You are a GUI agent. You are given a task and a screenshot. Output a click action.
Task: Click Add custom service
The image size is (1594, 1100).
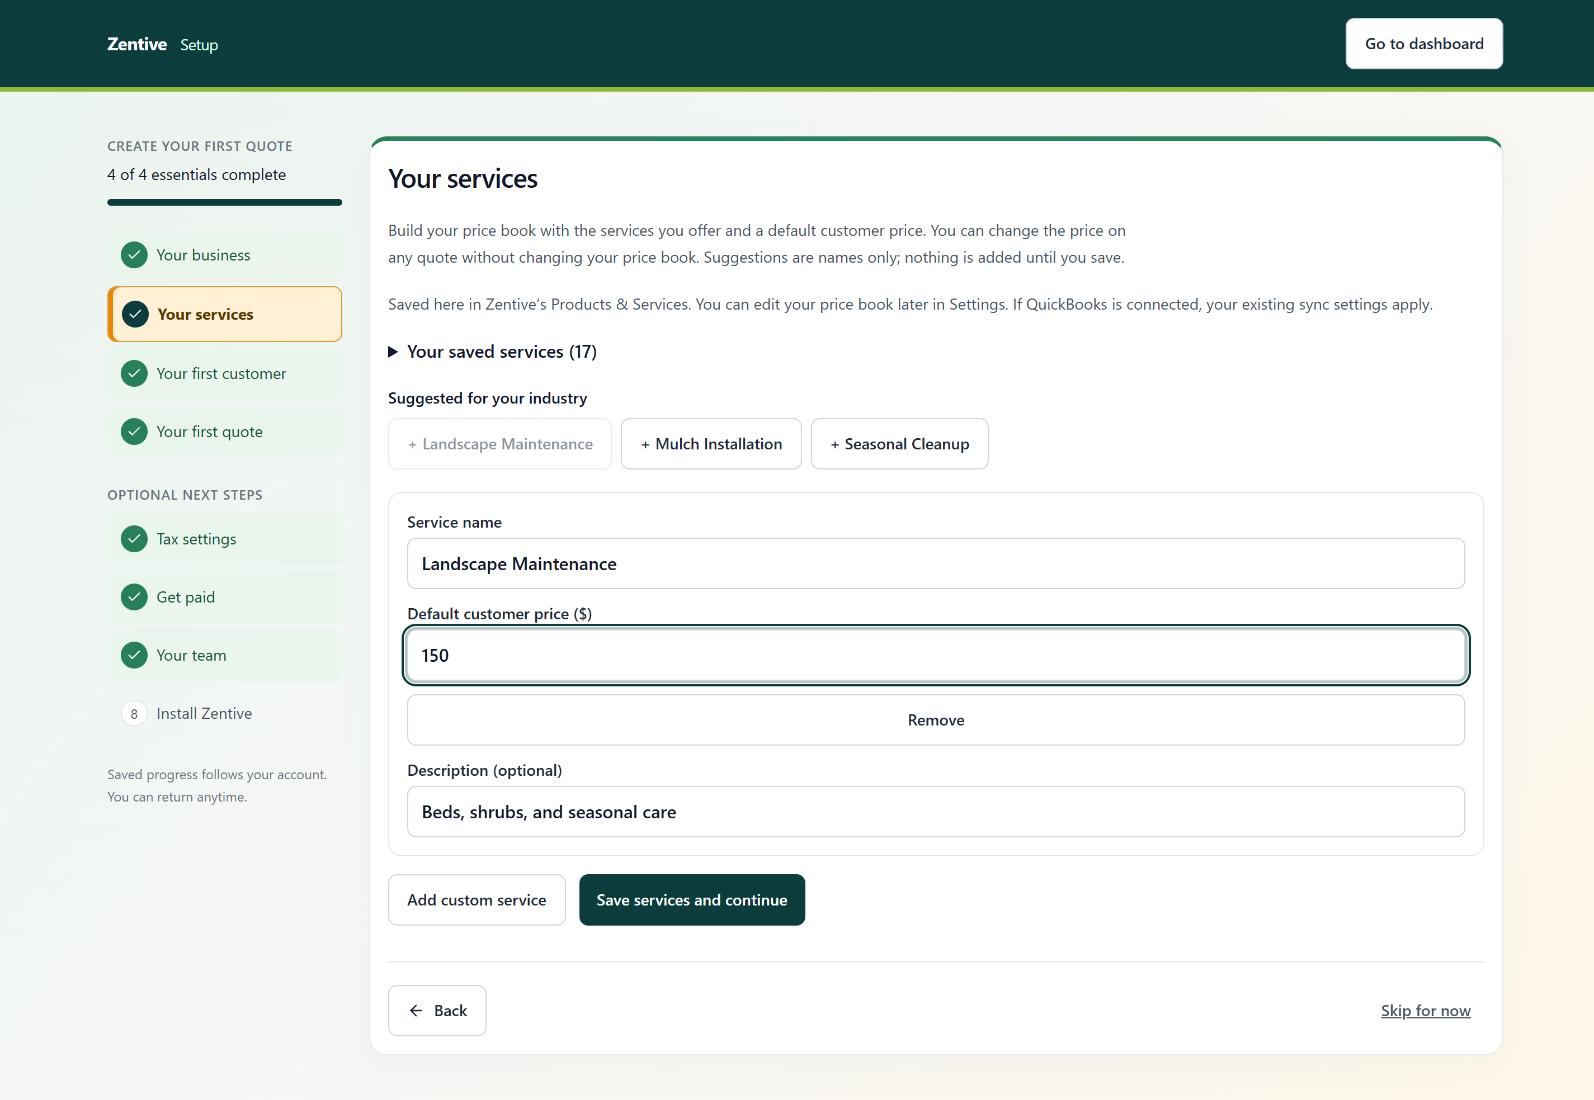tap(477, 899)
